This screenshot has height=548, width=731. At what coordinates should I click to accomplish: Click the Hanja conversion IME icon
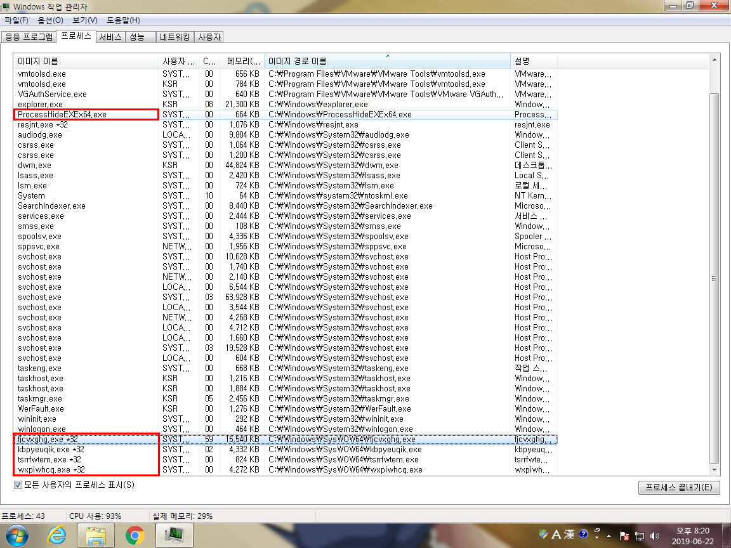tap(569, 534)
